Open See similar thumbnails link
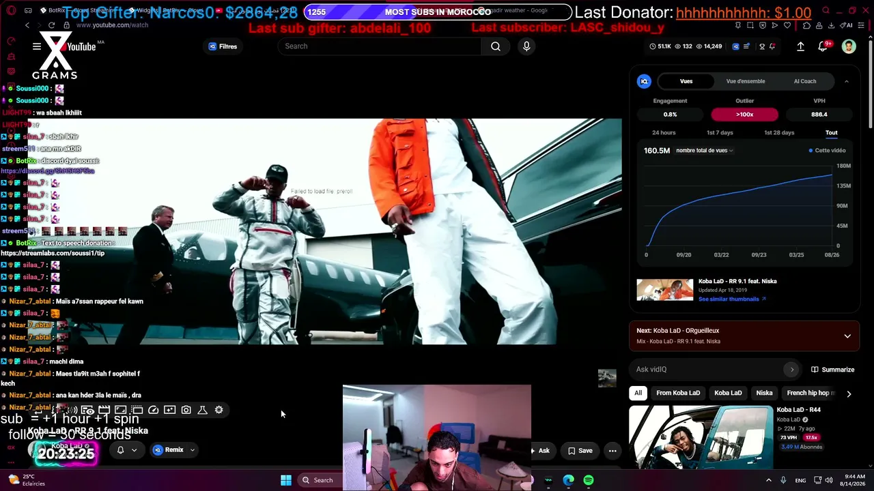 731,299
